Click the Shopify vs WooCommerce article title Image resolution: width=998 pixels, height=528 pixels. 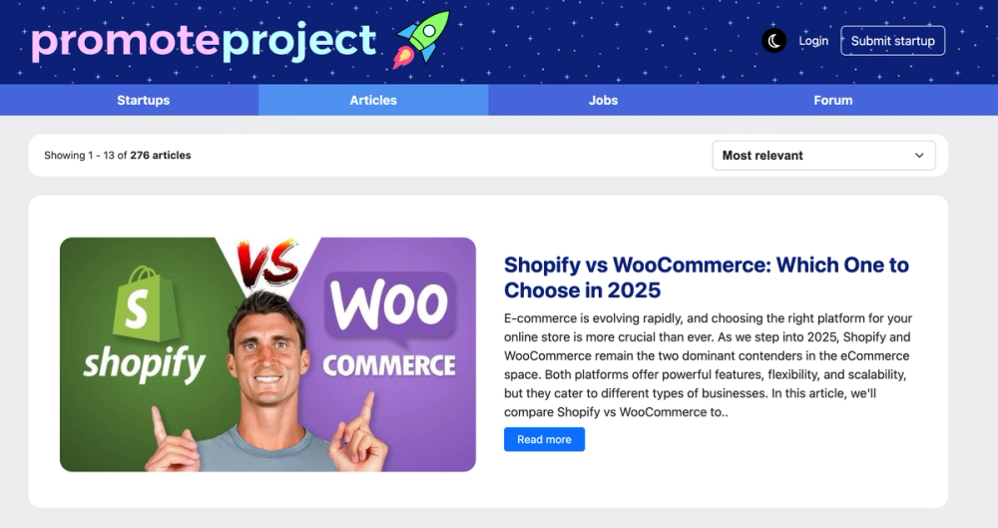[x=707, y=277]
